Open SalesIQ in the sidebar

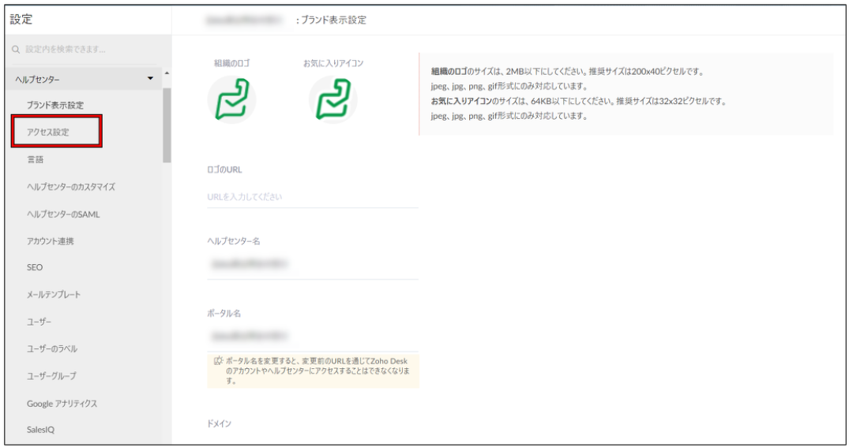[x=40, y=430]
